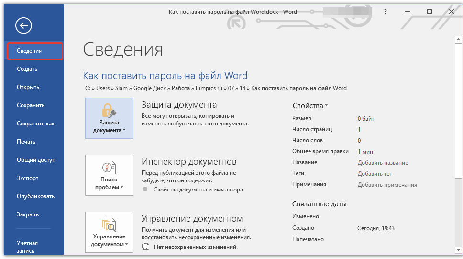Go to the Печать section
The width and height of the screenshot is (463, 259).
pos(26,142)
